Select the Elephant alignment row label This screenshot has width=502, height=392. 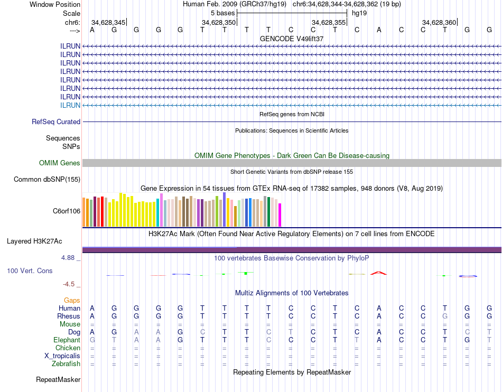67,340
